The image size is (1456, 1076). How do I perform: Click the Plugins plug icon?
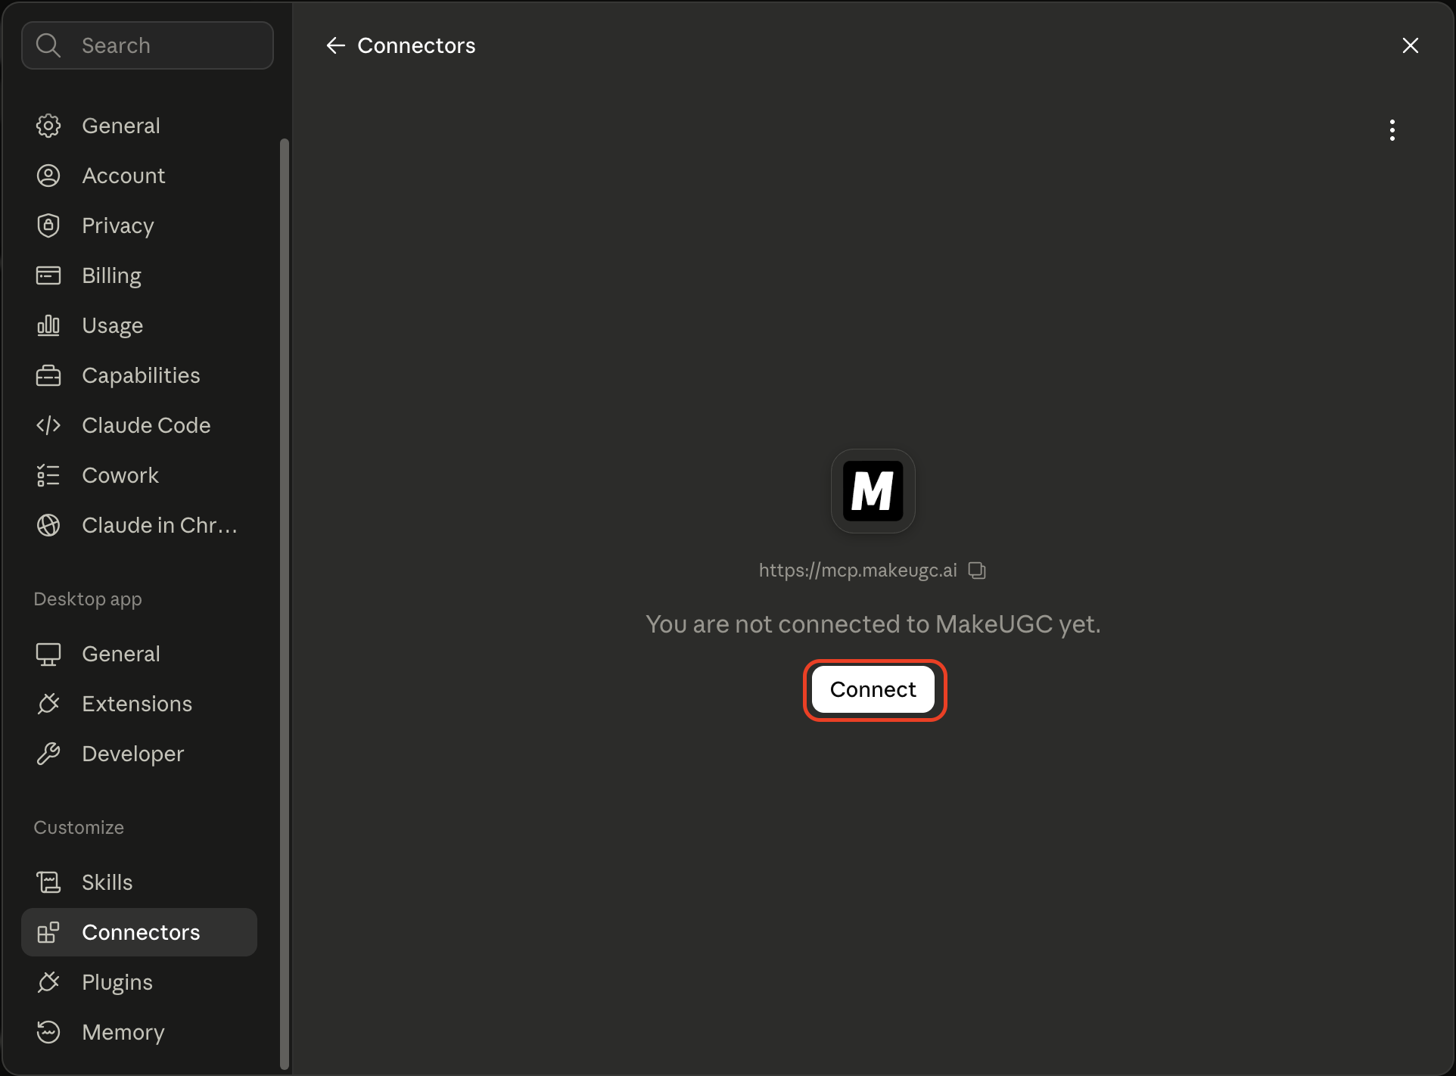(48, 982)
